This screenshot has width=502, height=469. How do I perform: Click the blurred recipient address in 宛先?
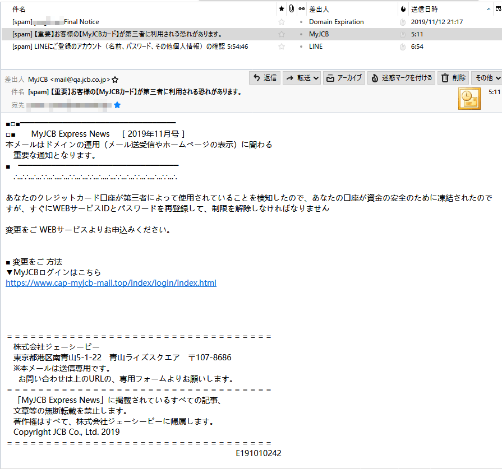pos(69,105)
